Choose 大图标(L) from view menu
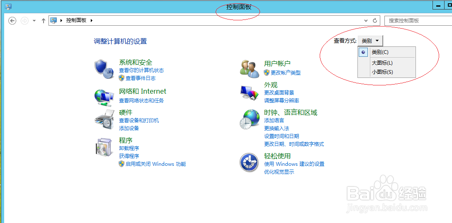 [386, 63]
